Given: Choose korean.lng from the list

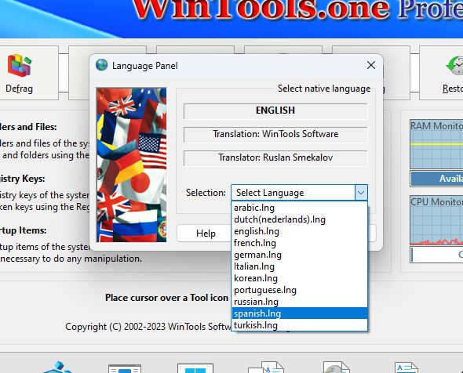Looking at the screenshot, I should point(300,278).
